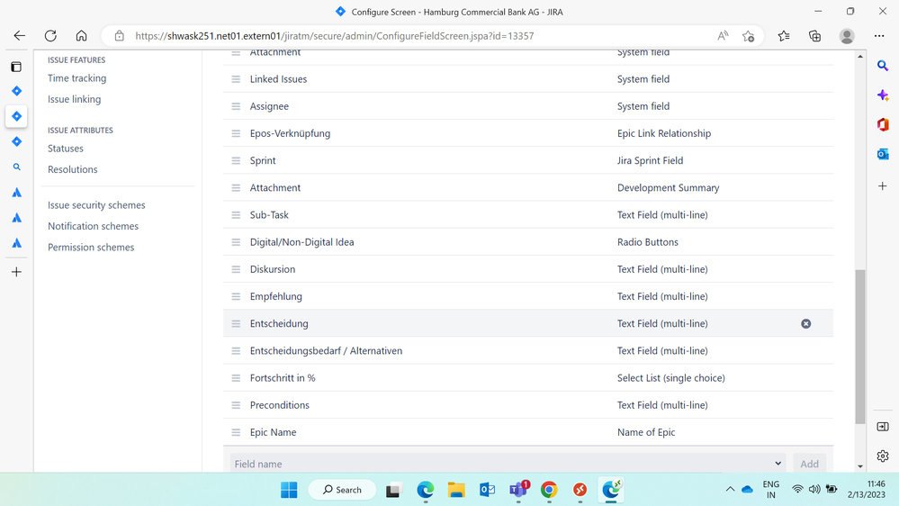Image resolution: width=899 pixels, height=506 pixels.
Task: Switch to the last Atlassian vertical tab
Action: click(16, 243)
